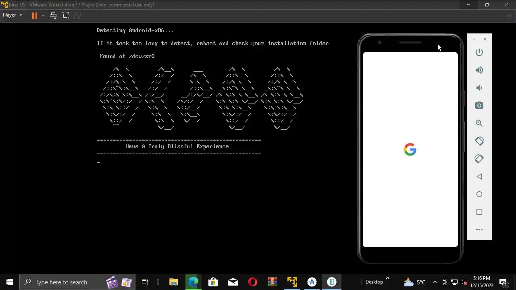The image size is (516, 290).
Task: Suspend the VM with the orange pause button
Action: coord(35,16)
